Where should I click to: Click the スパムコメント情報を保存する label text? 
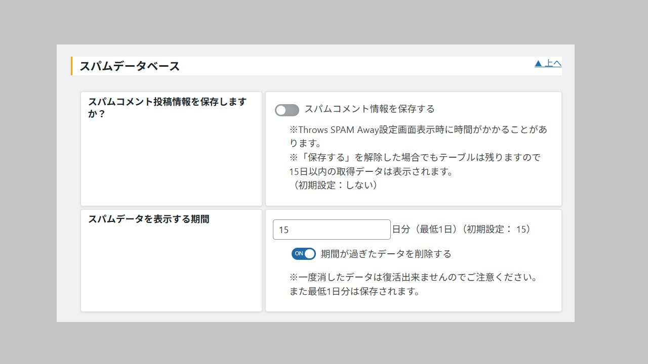(370, 109)
